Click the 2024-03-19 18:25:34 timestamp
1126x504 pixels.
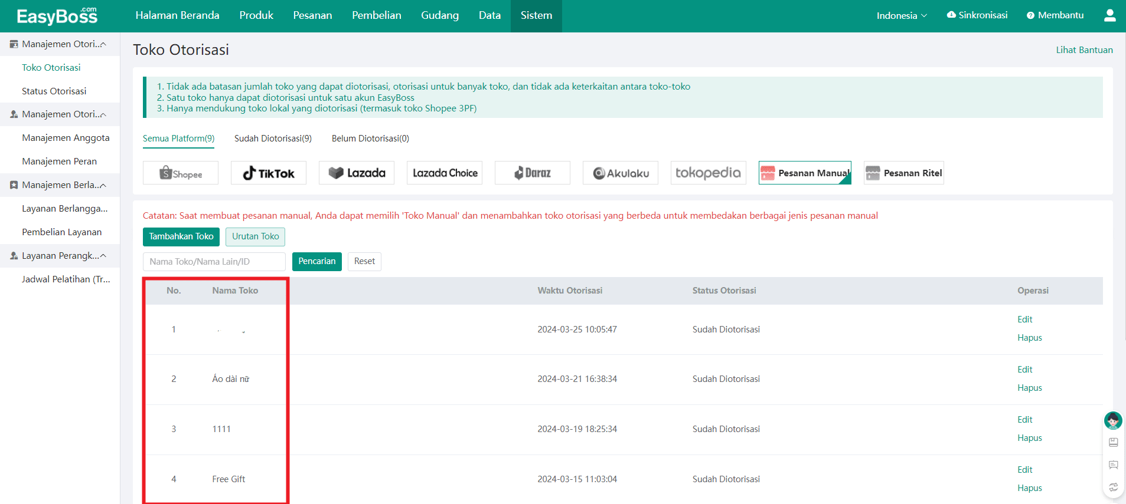(577, 429)
